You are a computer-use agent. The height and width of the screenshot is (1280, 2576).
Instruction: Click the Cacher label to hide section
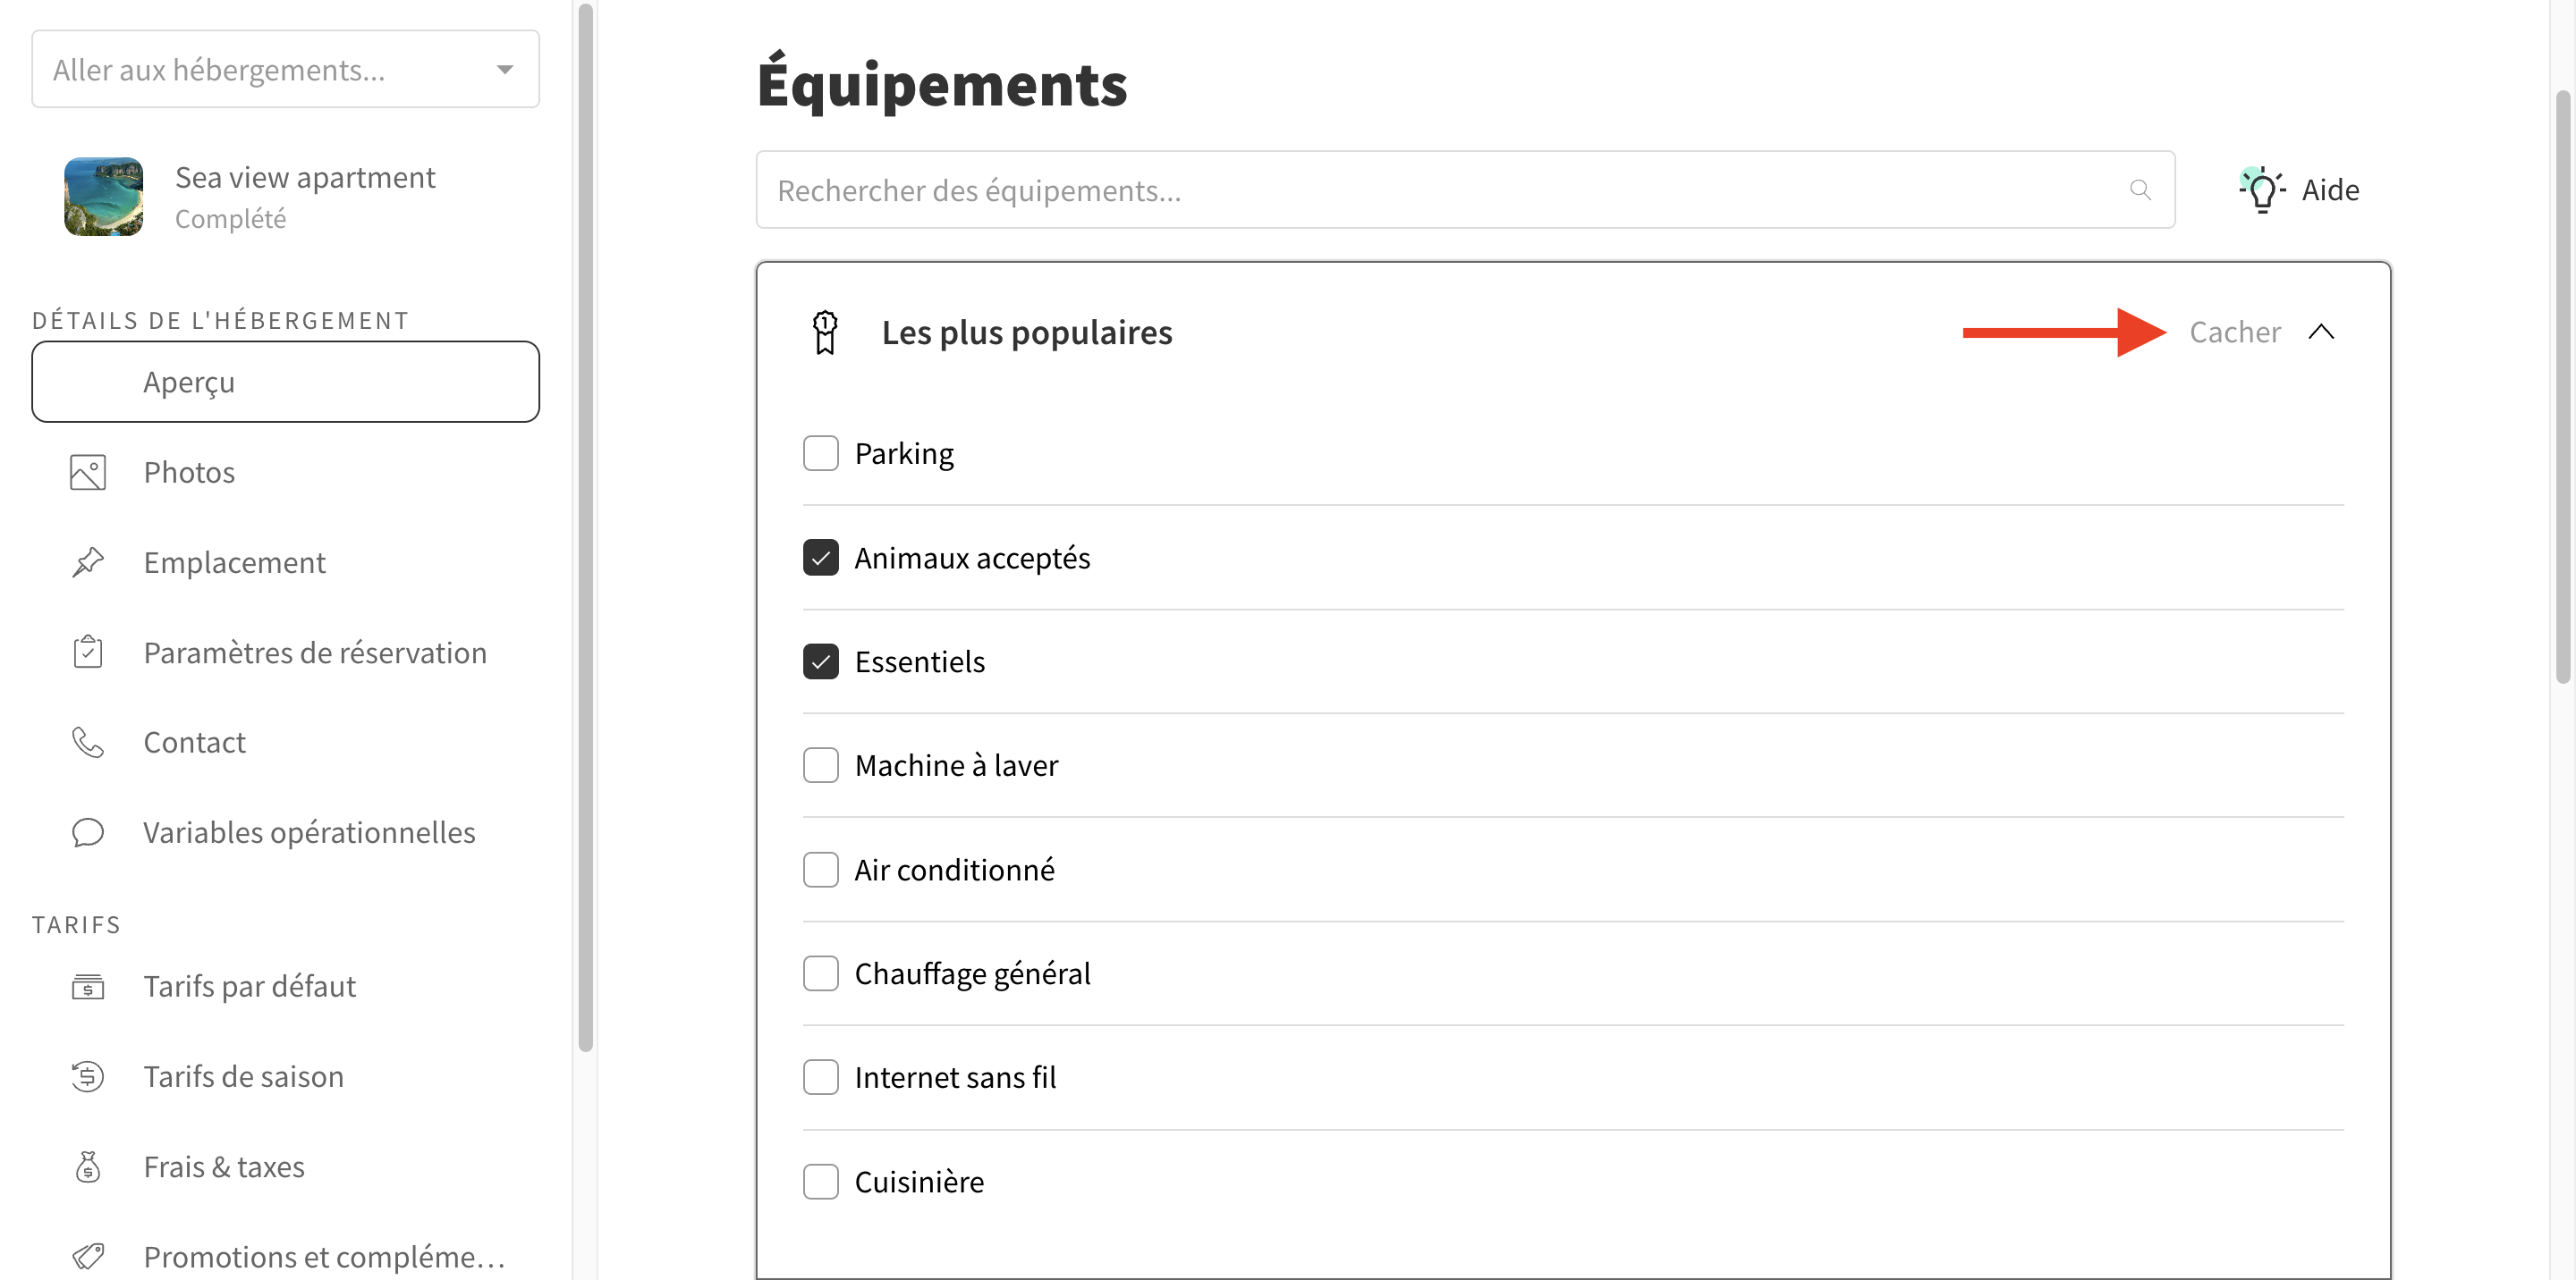2235,332
